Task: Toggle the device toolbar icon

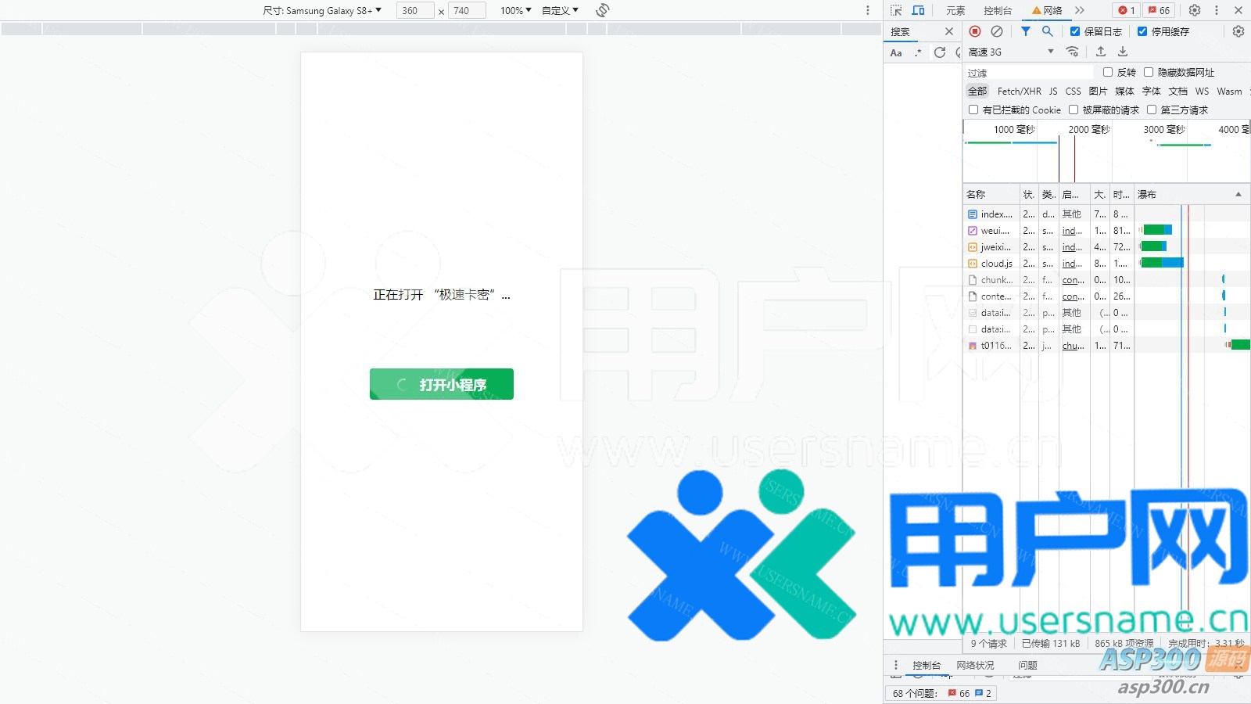Action: pos(919,10)
